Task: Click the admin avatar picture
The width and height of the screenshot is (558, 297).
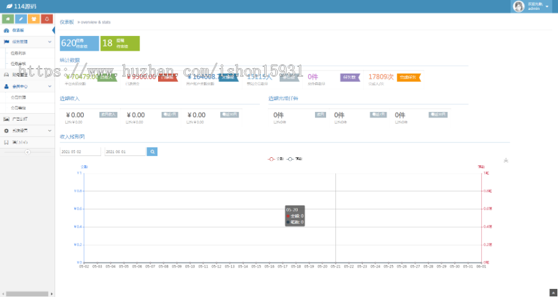Action: [518, 6]
